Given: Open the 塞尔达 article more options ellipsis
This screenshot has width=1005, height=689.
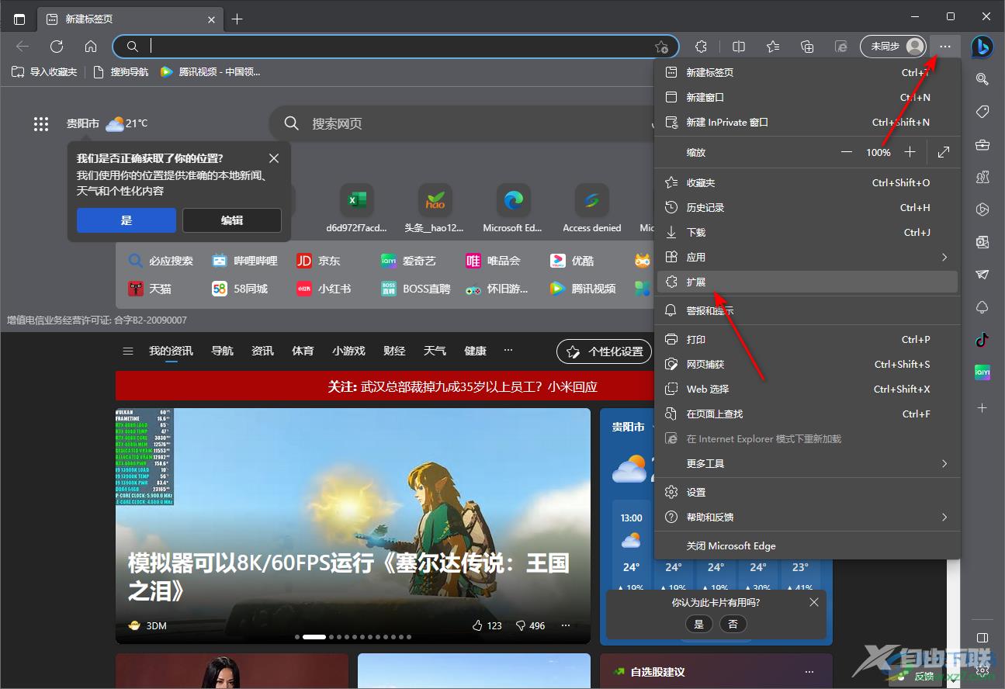Looking at the screenshot, I should [x=566, y=625].
